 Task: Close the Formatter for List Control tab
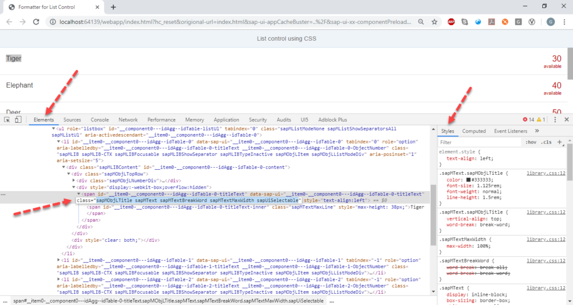pos(97,7)
